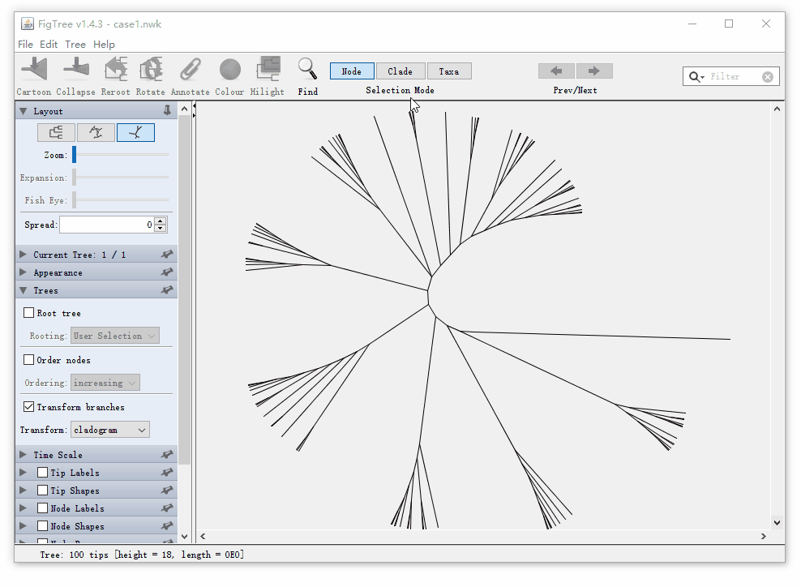Enable the Tip Shapes checkbox

point(42,491)
